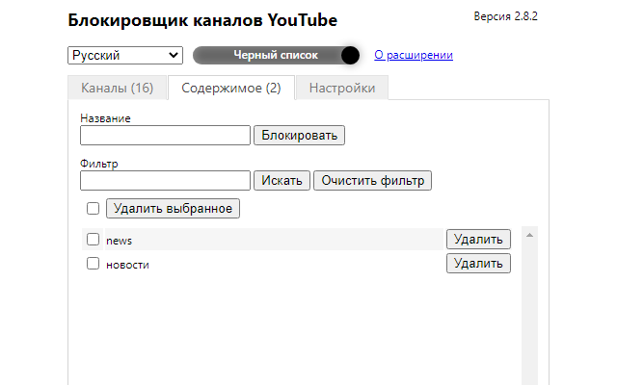Select the новости row text
This screenshot has width=617, height=385.
(x=127, y=266)
